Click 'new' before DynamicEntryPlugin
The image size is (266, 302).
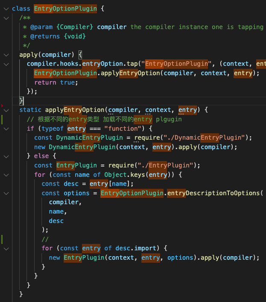[x=40, y=147]
